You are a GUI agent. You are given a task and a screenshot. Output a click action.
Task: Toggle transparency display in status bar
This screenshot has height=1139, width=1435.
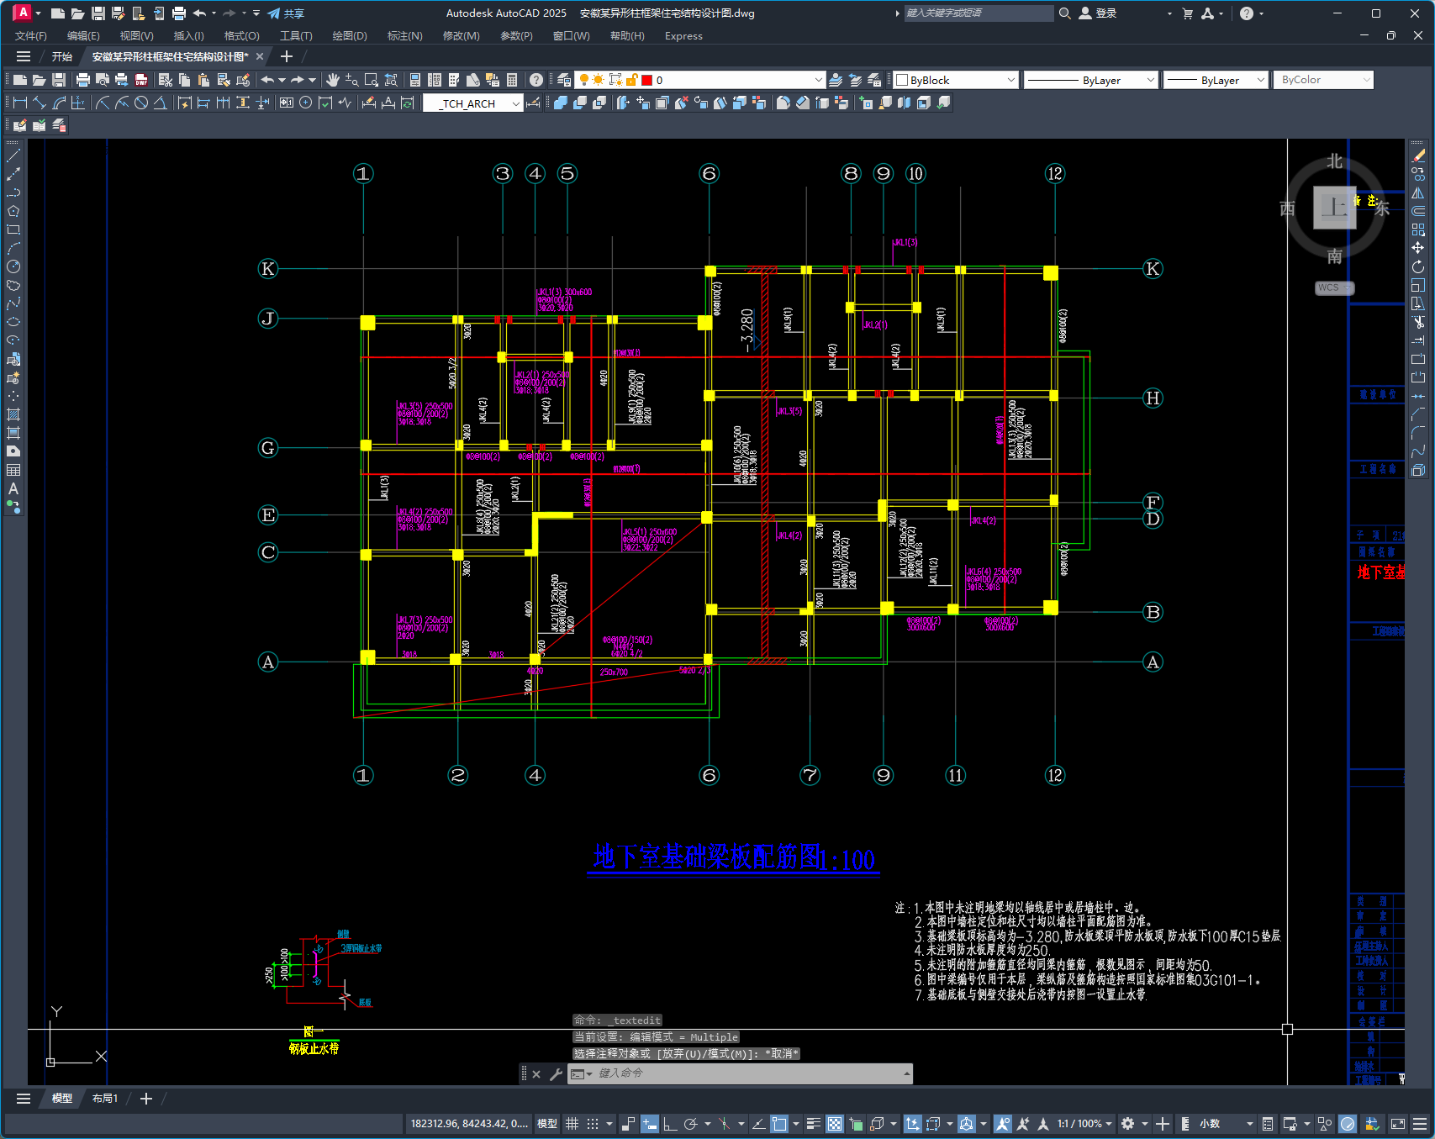[x=834, y=1124]
